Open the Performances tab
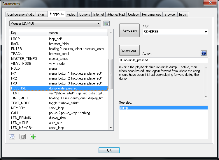 coord(152,15)
